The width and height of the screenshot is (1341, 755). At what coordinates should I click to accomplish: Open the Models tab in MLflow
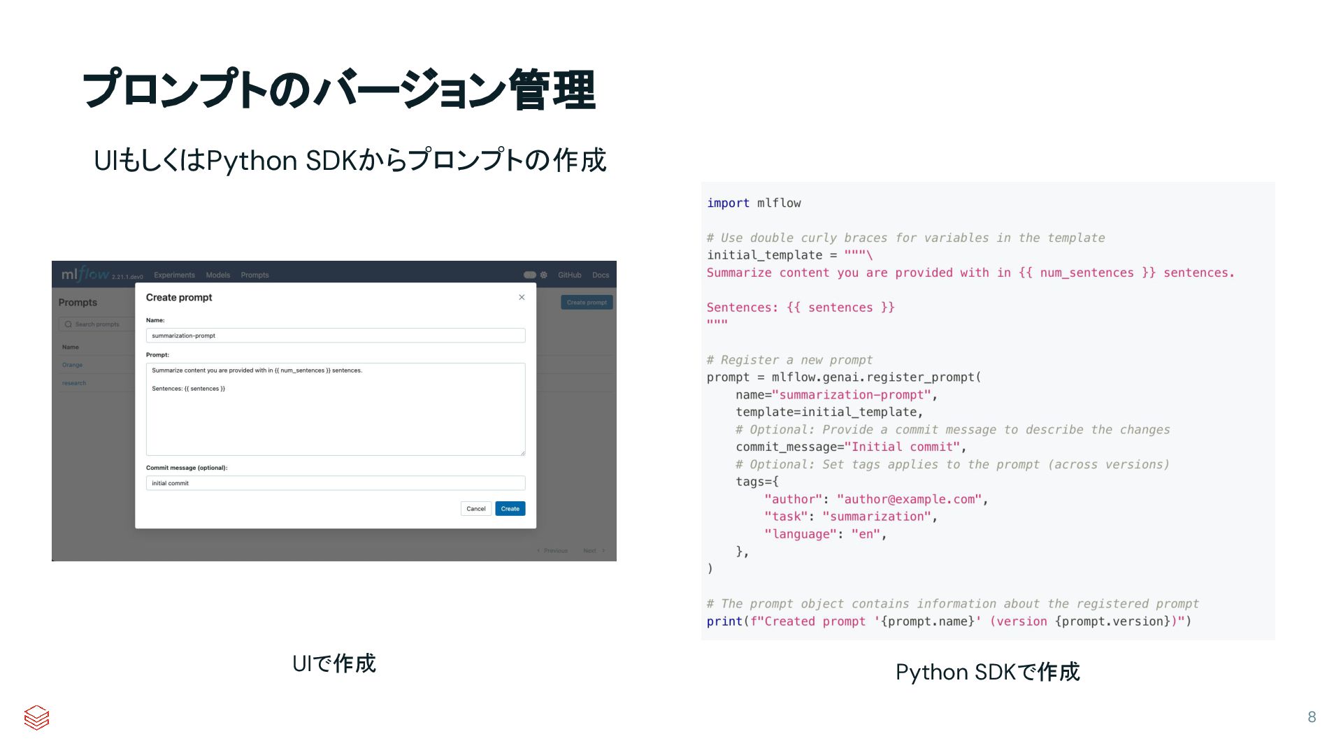[218, 275]
